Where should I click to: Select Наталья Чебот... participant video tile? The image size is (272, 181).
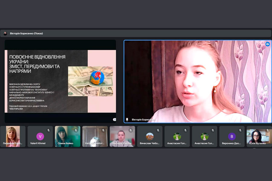[95, 136]
